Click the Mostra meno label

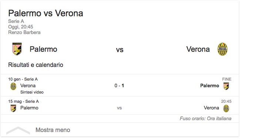tap(53, 130)
